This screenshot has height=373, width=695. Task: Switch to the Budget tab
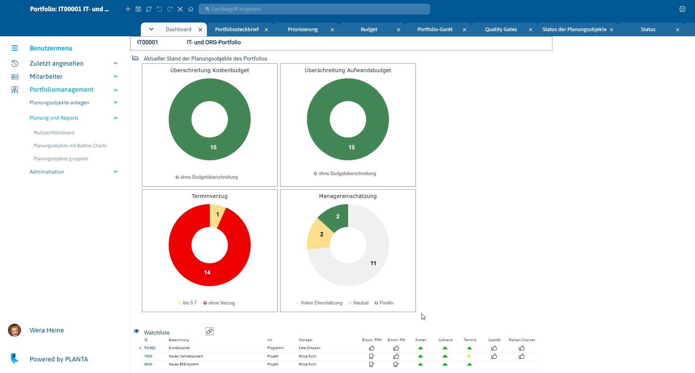369,29
